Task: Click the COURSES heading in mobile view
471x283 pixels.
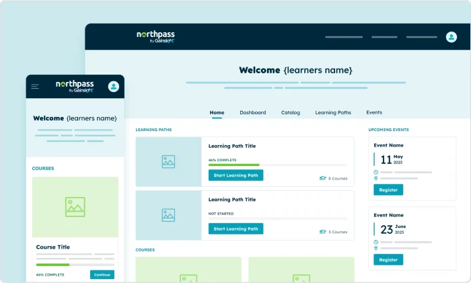Action: point(43,168)
